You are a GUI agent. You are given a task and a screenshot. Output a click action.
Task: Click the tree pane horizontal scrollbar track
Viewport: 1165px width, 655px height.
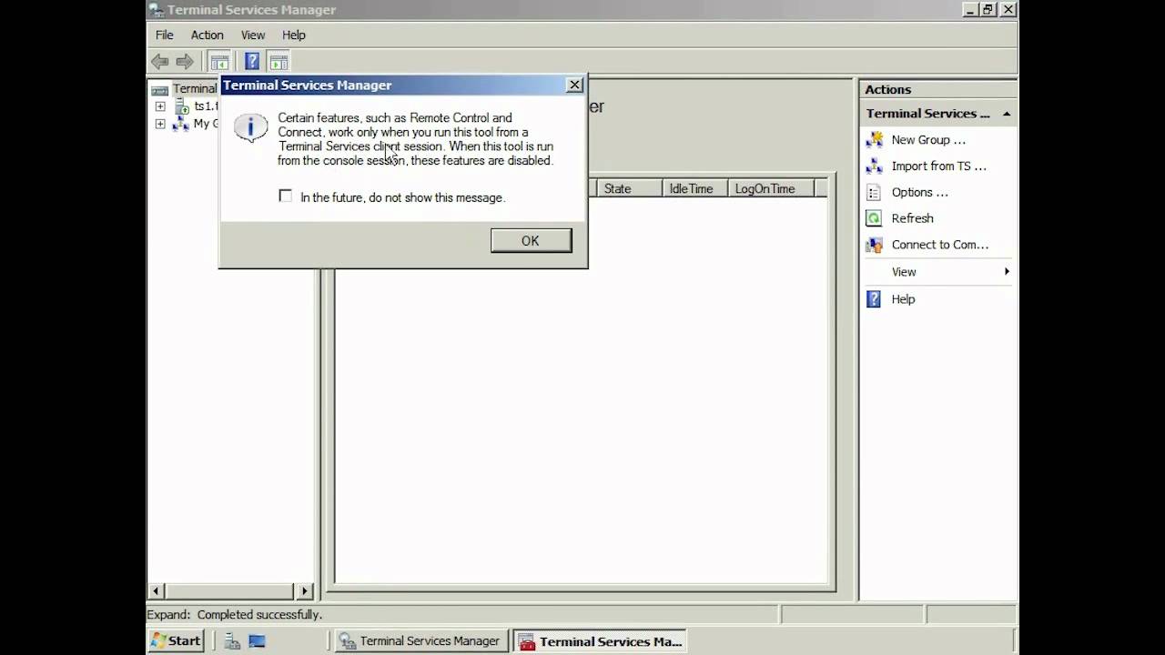tap(230, 591)
